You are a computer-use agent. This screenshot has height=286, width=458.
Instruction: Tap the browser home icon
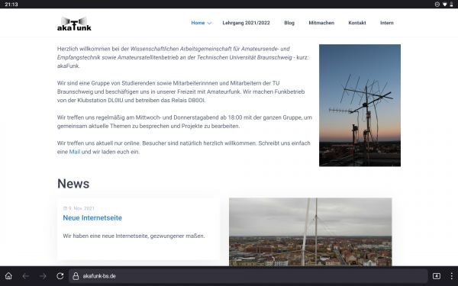[8, 276]
